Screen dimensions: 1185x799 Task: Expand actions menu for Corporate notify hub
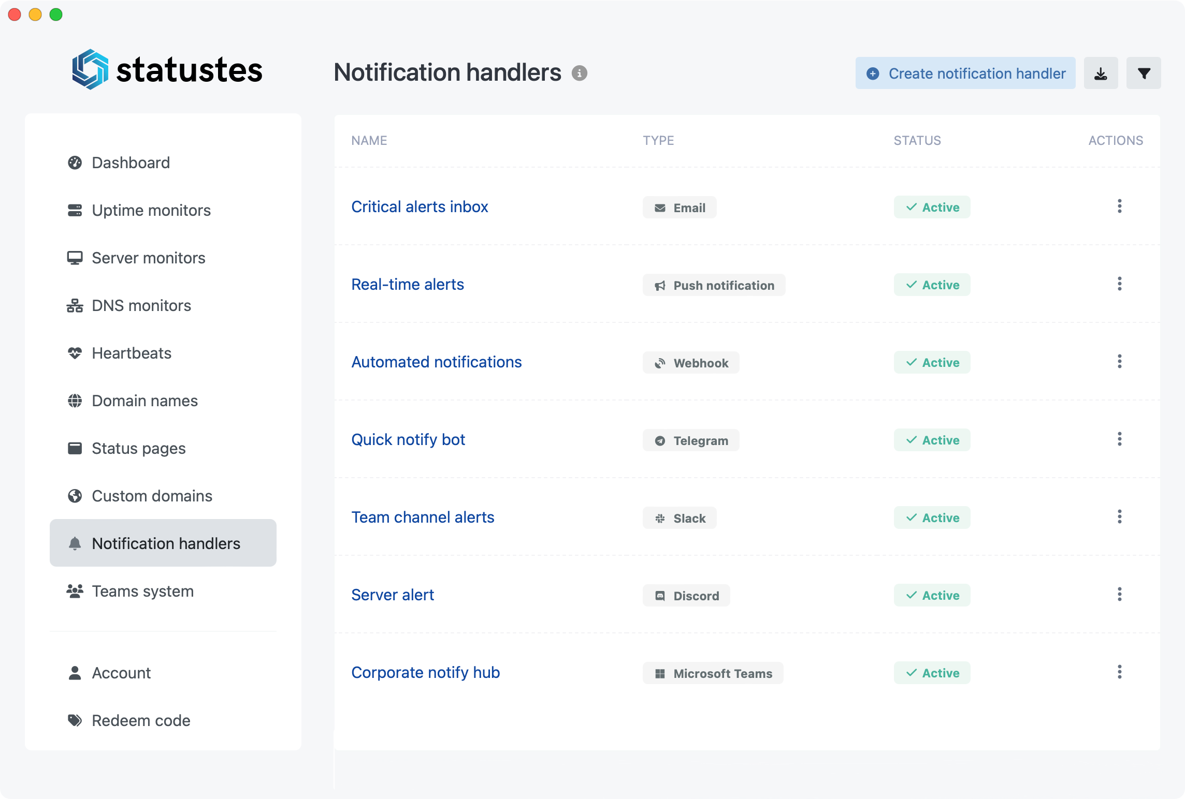(x=1119, y=672)
